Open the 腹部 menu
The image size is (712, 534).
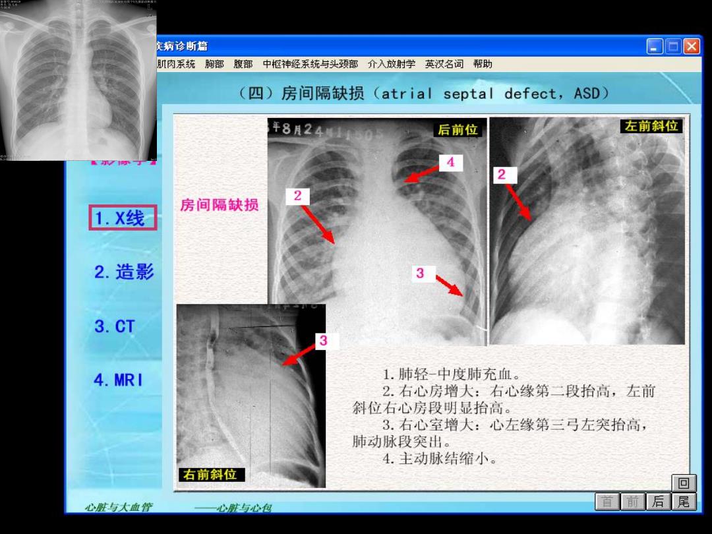point(243,64)
